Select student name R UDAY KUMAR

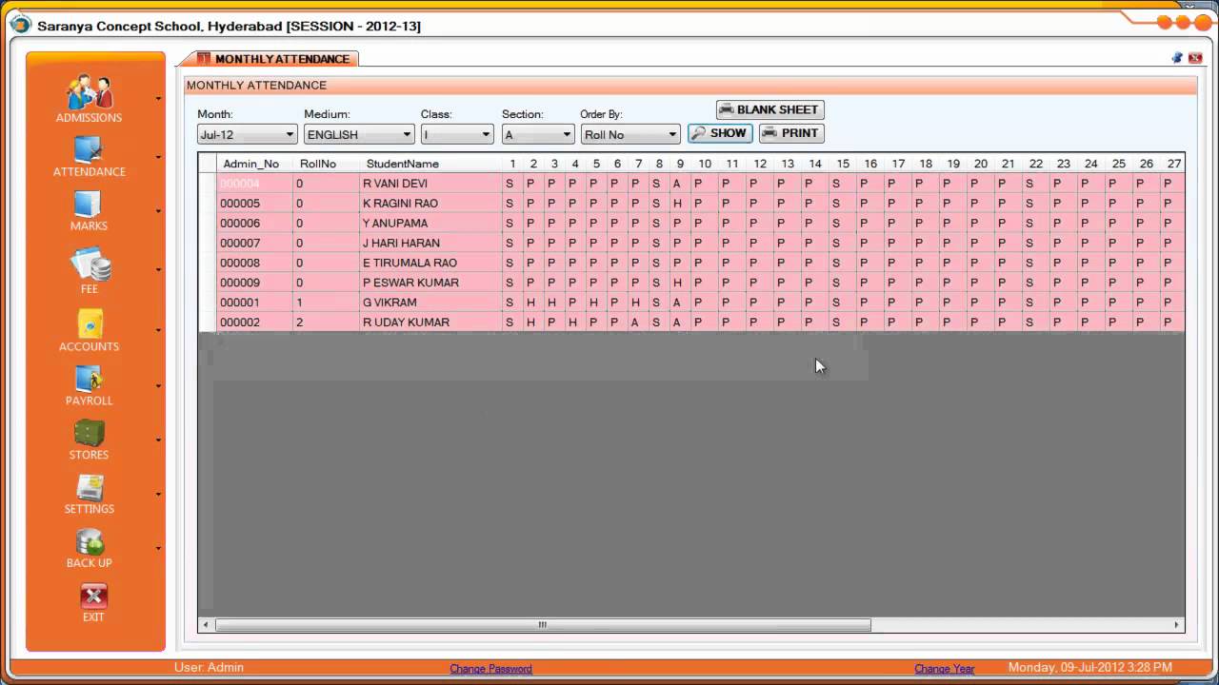tap(406, 323)
